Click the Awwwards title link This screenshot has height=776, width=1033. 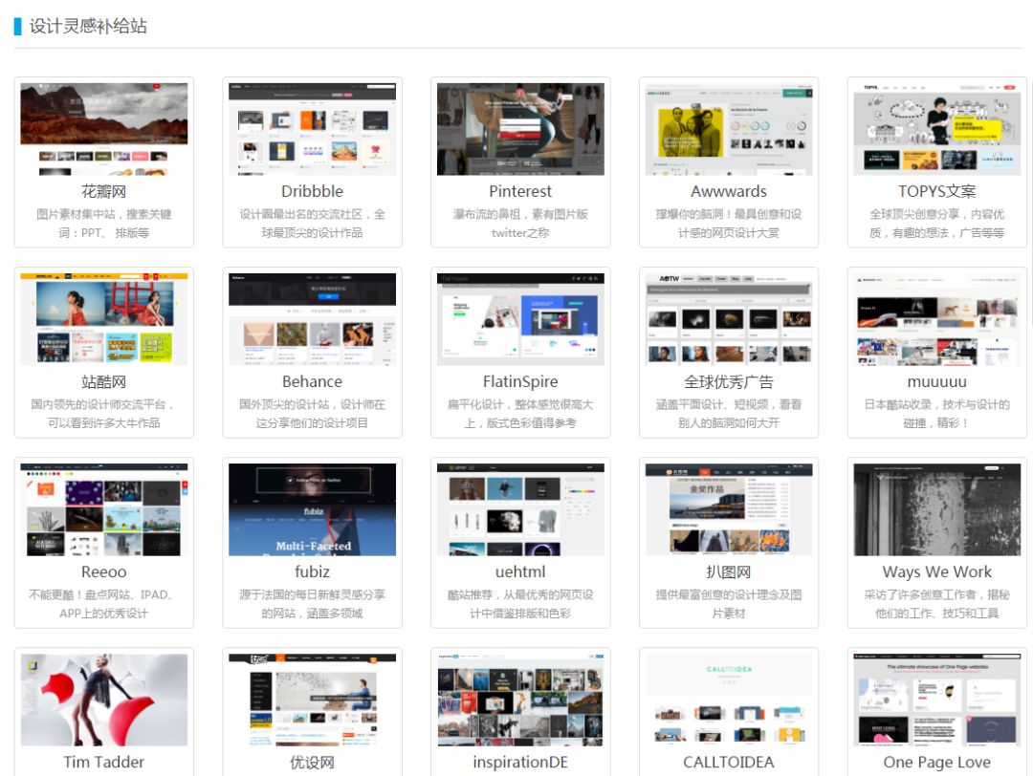pos(729,191)
